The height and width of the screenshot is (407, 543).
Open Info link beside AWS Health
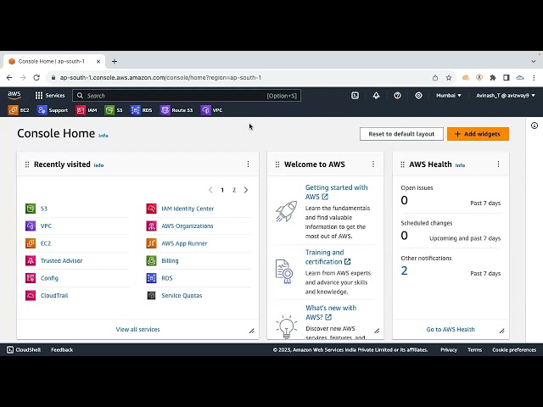(x=460, y=165)
